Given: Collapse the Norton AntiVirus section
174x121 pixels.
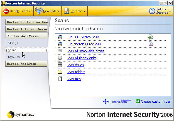Looking at the screenshot, I should tap(26, 36).
